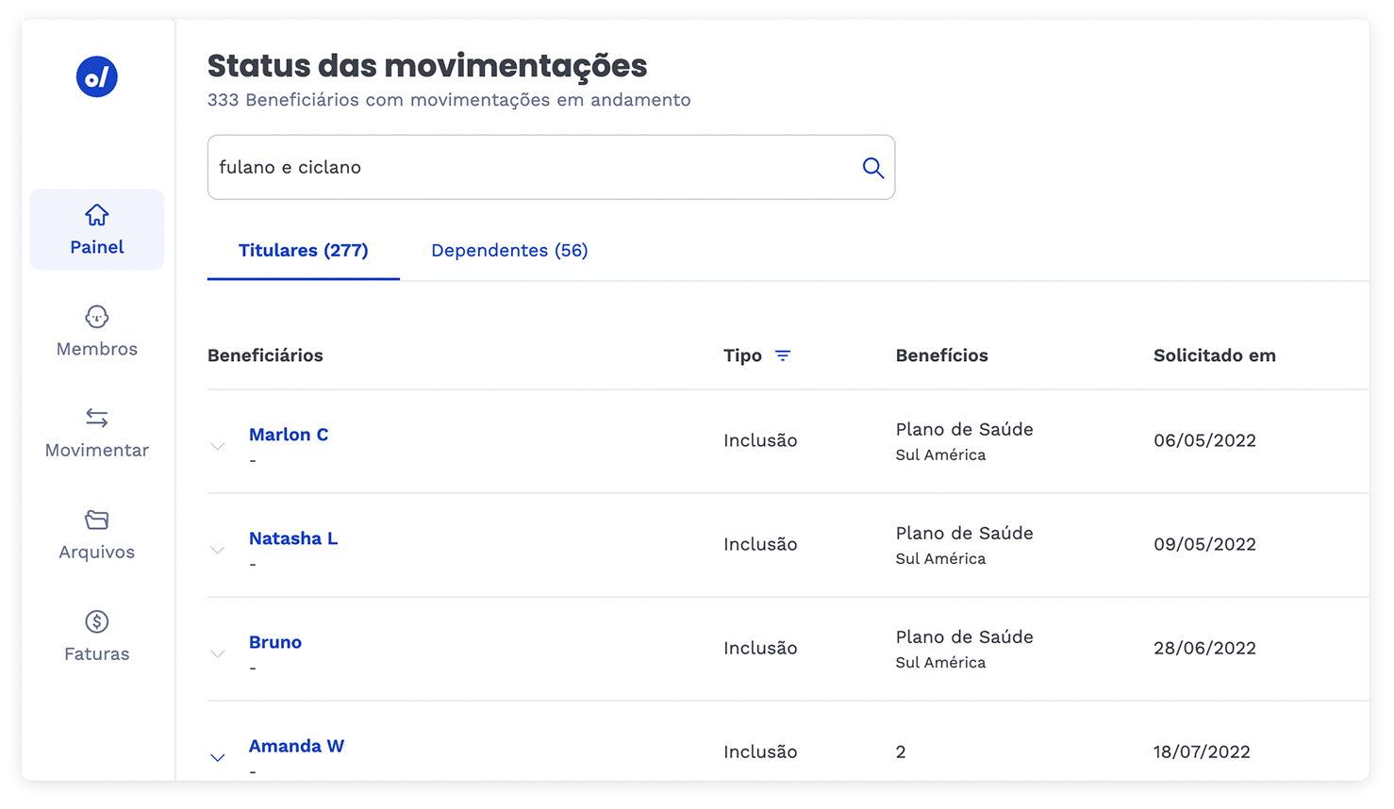Open beneficiary Natasha L
Image resolution: width=1394 pixels, height=809 pixels.
point(293,538)
